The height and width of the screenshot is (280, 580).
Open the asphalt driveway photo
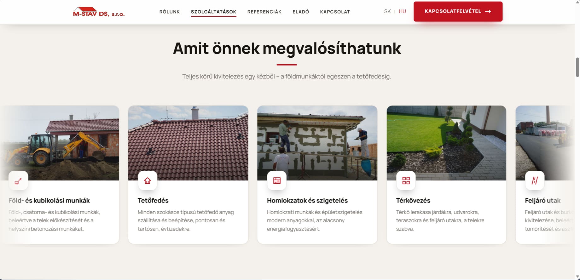click(545, 143)
